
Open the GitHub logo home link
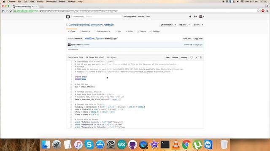point(68,17)
